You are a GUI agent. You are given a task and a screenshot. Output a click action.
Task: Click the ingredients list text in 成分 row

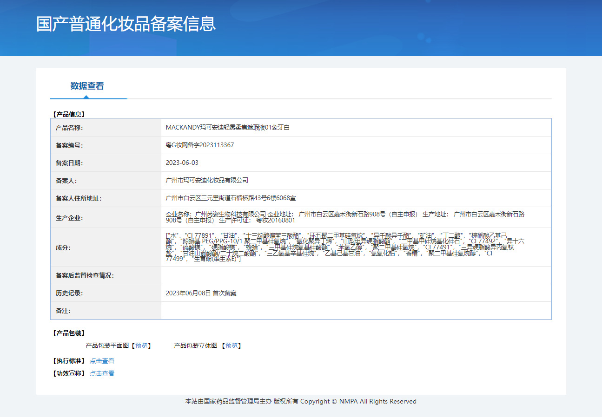(x=345, y=247)
